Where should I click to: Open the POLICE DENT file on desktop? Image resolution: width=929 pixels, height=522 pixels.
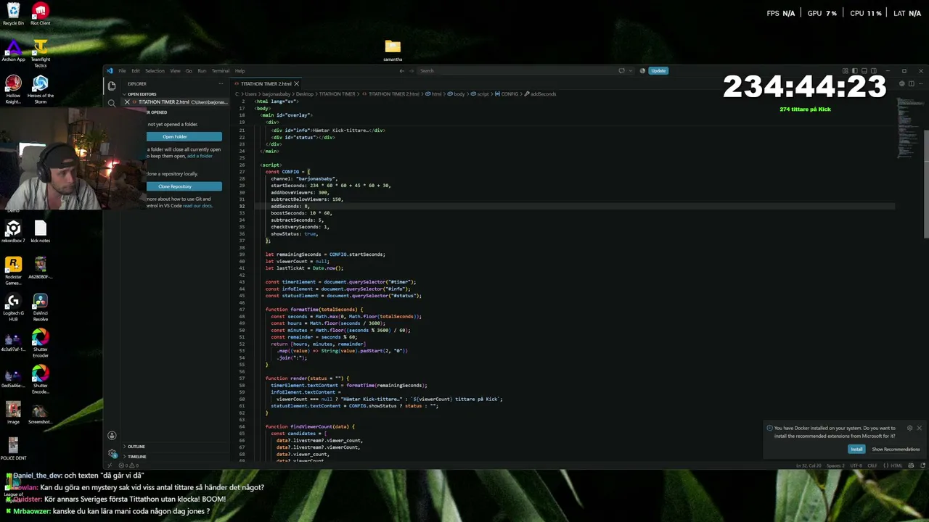click(13, 449)
